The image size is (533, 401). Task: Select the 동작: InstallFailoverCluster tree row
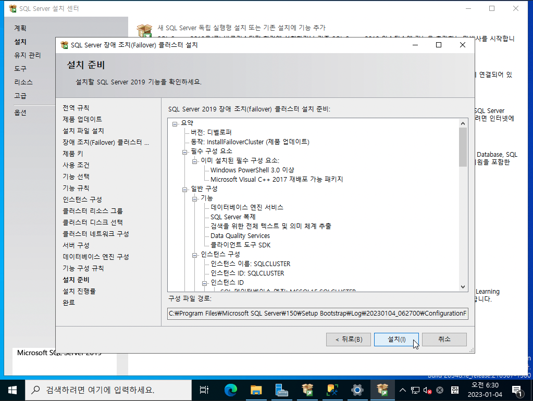click(250, 142)
